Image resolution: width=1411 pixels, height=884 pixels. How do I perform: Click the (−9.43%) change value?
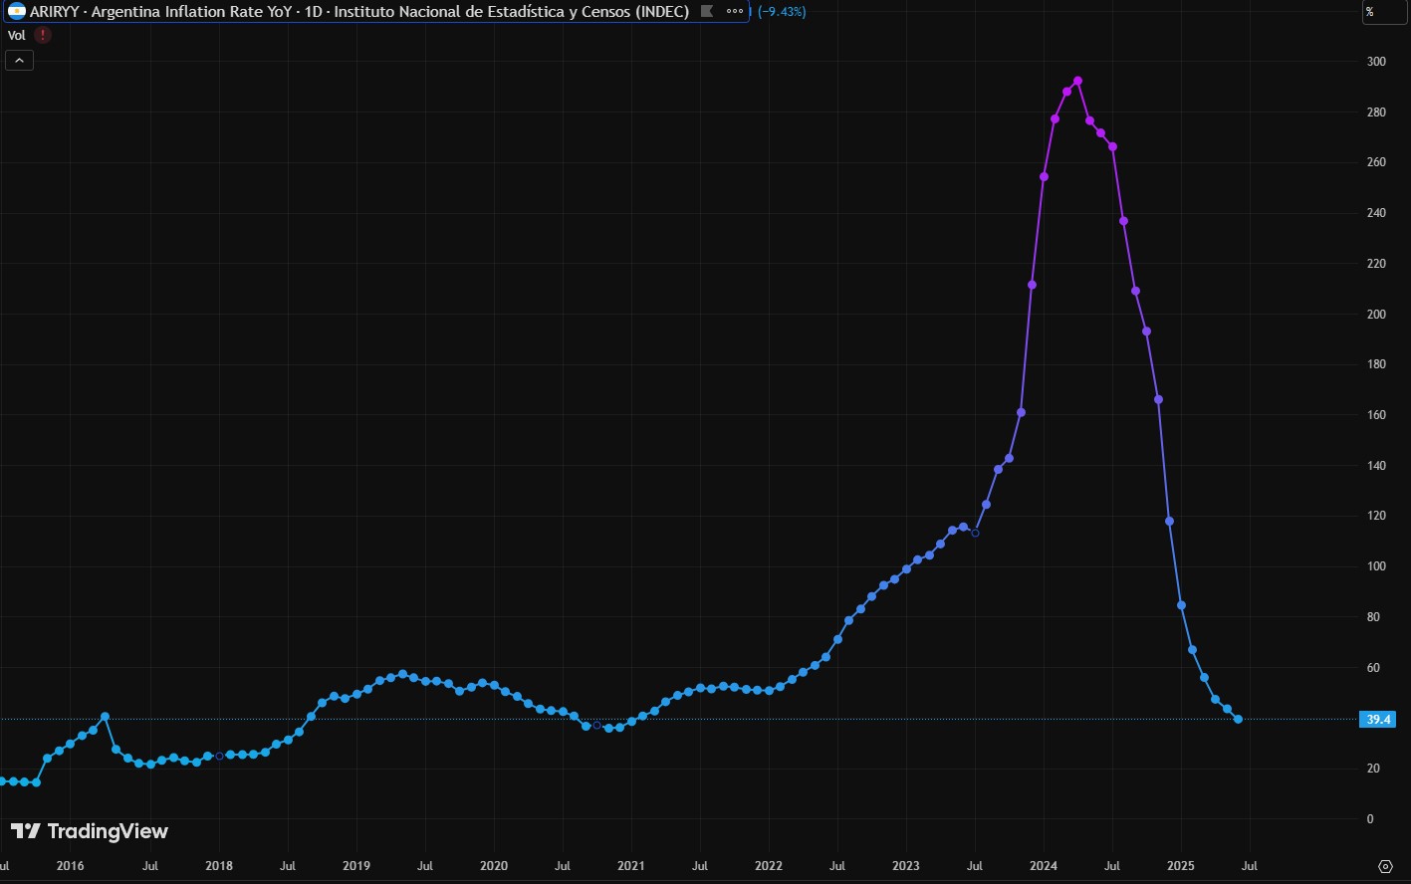(782, 12)
